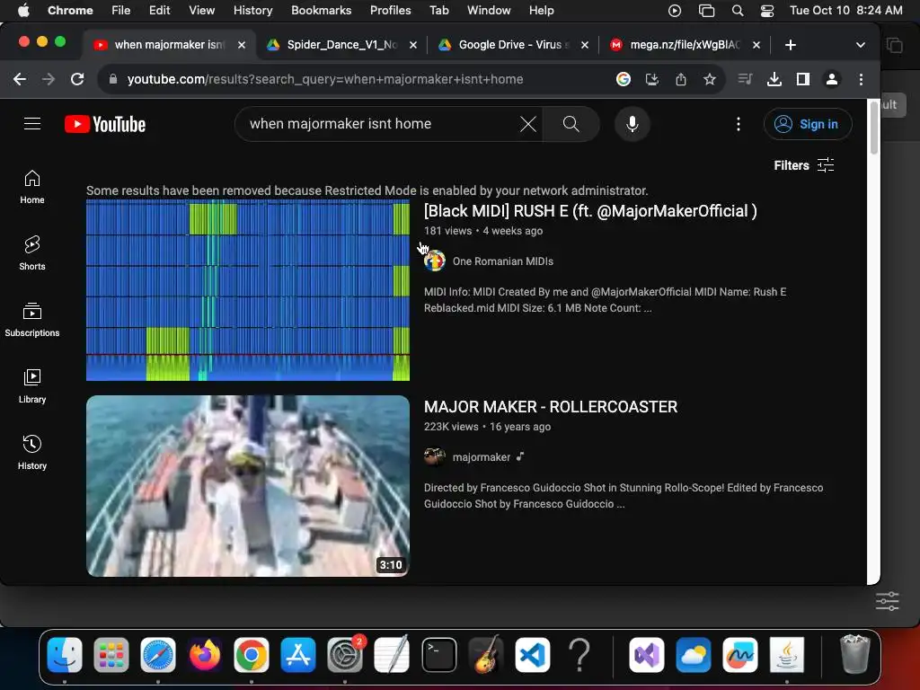Viewport: 920px width, 690px height.
Task: Click the Rollercoaster video thumbnail
Action: click(x=248, y=486)
